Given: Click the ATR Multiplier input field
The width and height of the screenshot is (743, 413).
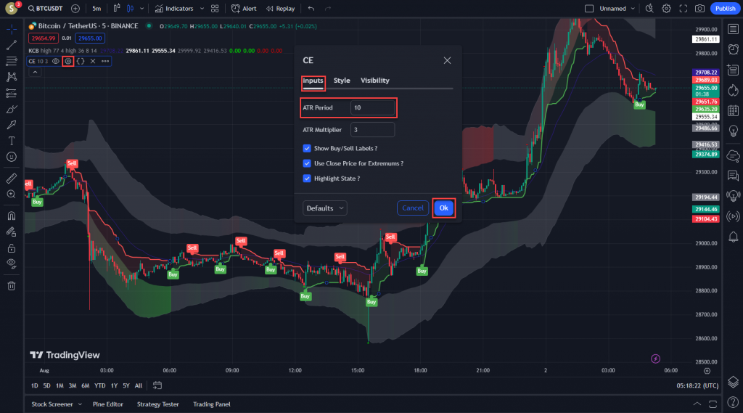Looking at the screenshot, I should pyautogui.click(x=372, y=129).
